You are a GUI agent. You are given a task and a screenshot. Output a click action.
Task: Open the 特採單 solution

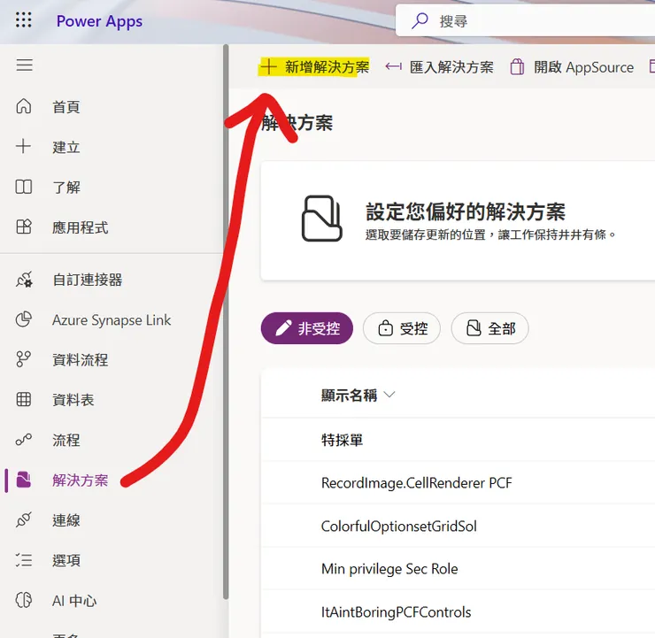343,440
